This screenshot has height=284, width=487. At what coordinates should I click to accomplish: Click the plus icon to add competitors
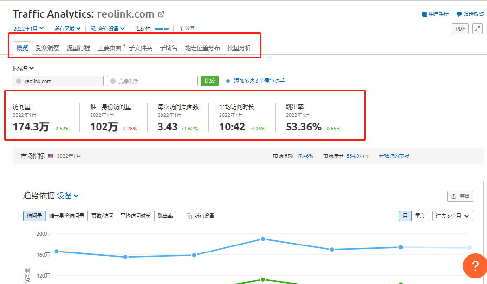click(x=228, y=81)
